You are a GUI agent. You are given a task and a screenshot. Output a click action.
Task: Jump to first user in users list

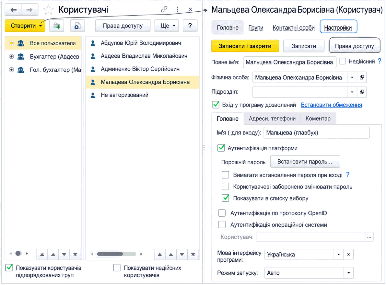(x=160, y=254)
